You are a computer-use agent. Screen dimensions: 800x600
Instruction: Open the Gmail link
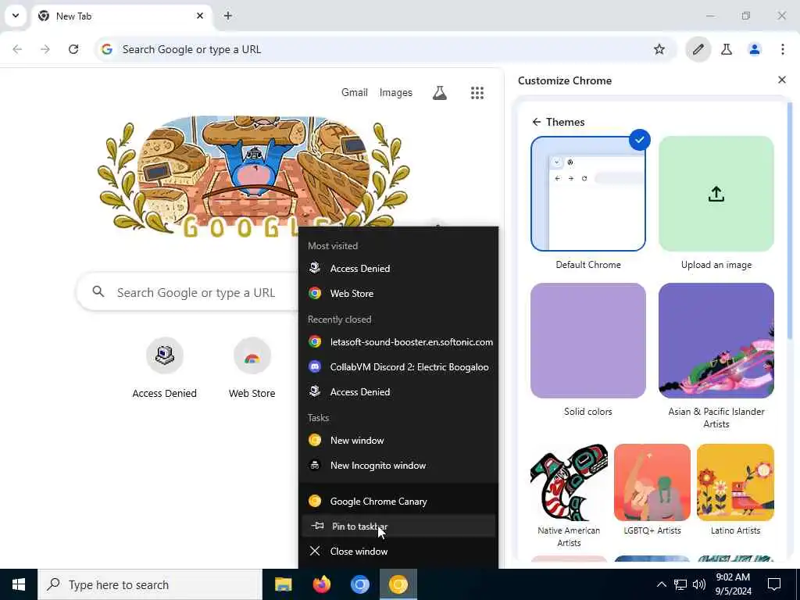355,92
